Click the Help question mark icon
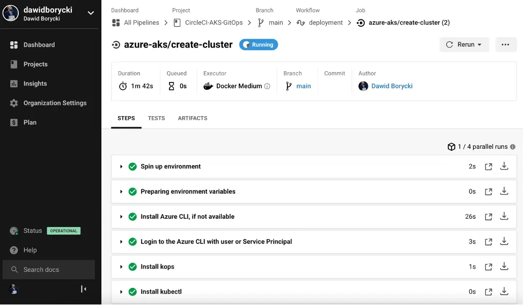Viewport: 524px width, 305px height. pos(14,250)
